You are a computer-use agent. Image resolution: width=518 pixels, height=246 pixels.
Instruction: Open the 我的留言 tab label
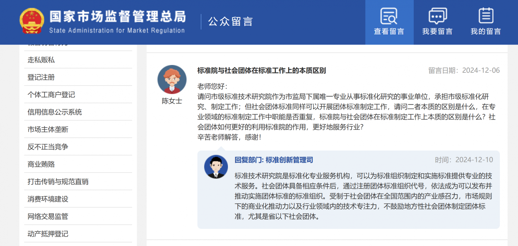(486, 31)
